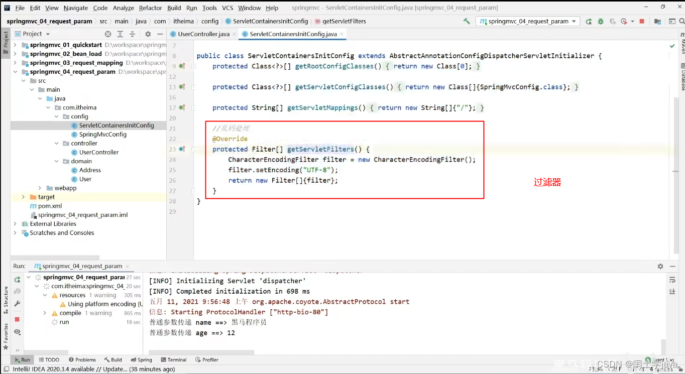Click scroll-to-end icon in Run console
This screenshot has height=374, width=685.
672,292
